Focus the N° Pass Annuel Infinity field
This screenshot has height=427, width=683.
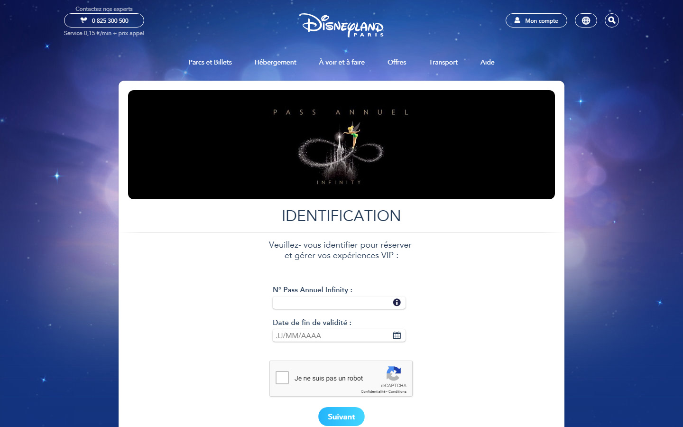tap(339, 303)
